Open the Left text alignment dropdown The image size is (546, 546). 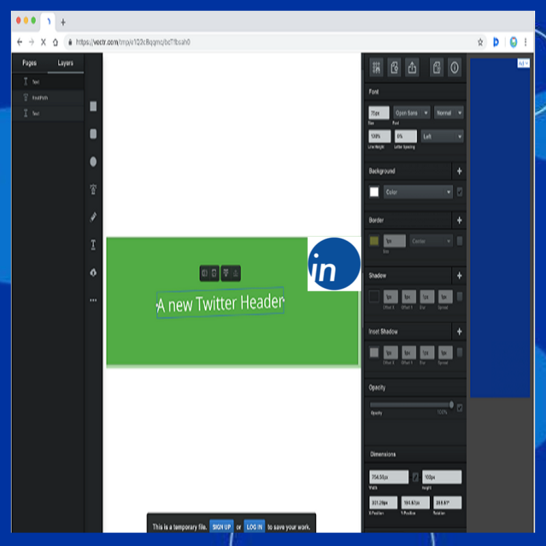[x=442, y=136]
